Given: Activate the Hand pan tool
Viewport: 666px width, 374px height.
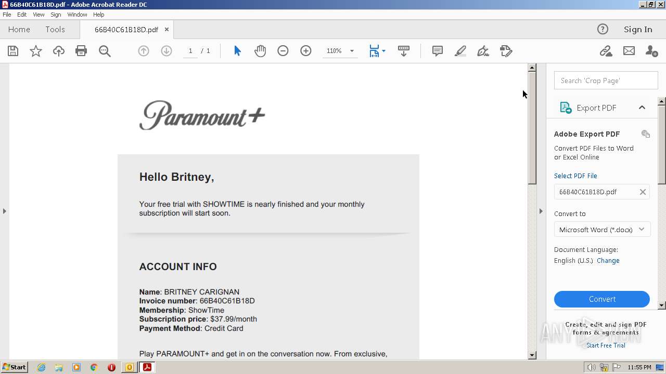Looking at the screenshot, I should [x=260, y=51].
